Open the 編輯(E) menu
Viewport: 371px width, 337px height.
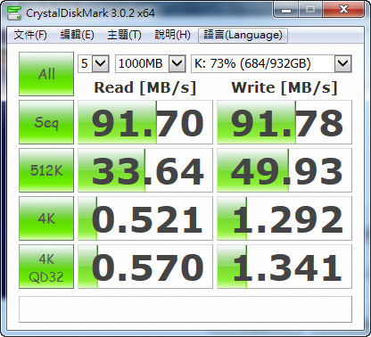point(77,35)
